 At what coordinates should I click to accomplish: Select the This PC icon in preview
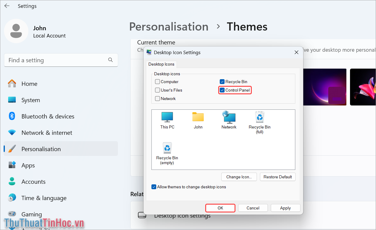pos(167,120)
